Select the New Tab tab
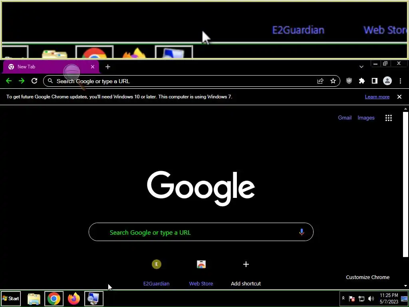The height and width of the screenshot is (307, 409). pyautogui.click(x=51, y=67)
